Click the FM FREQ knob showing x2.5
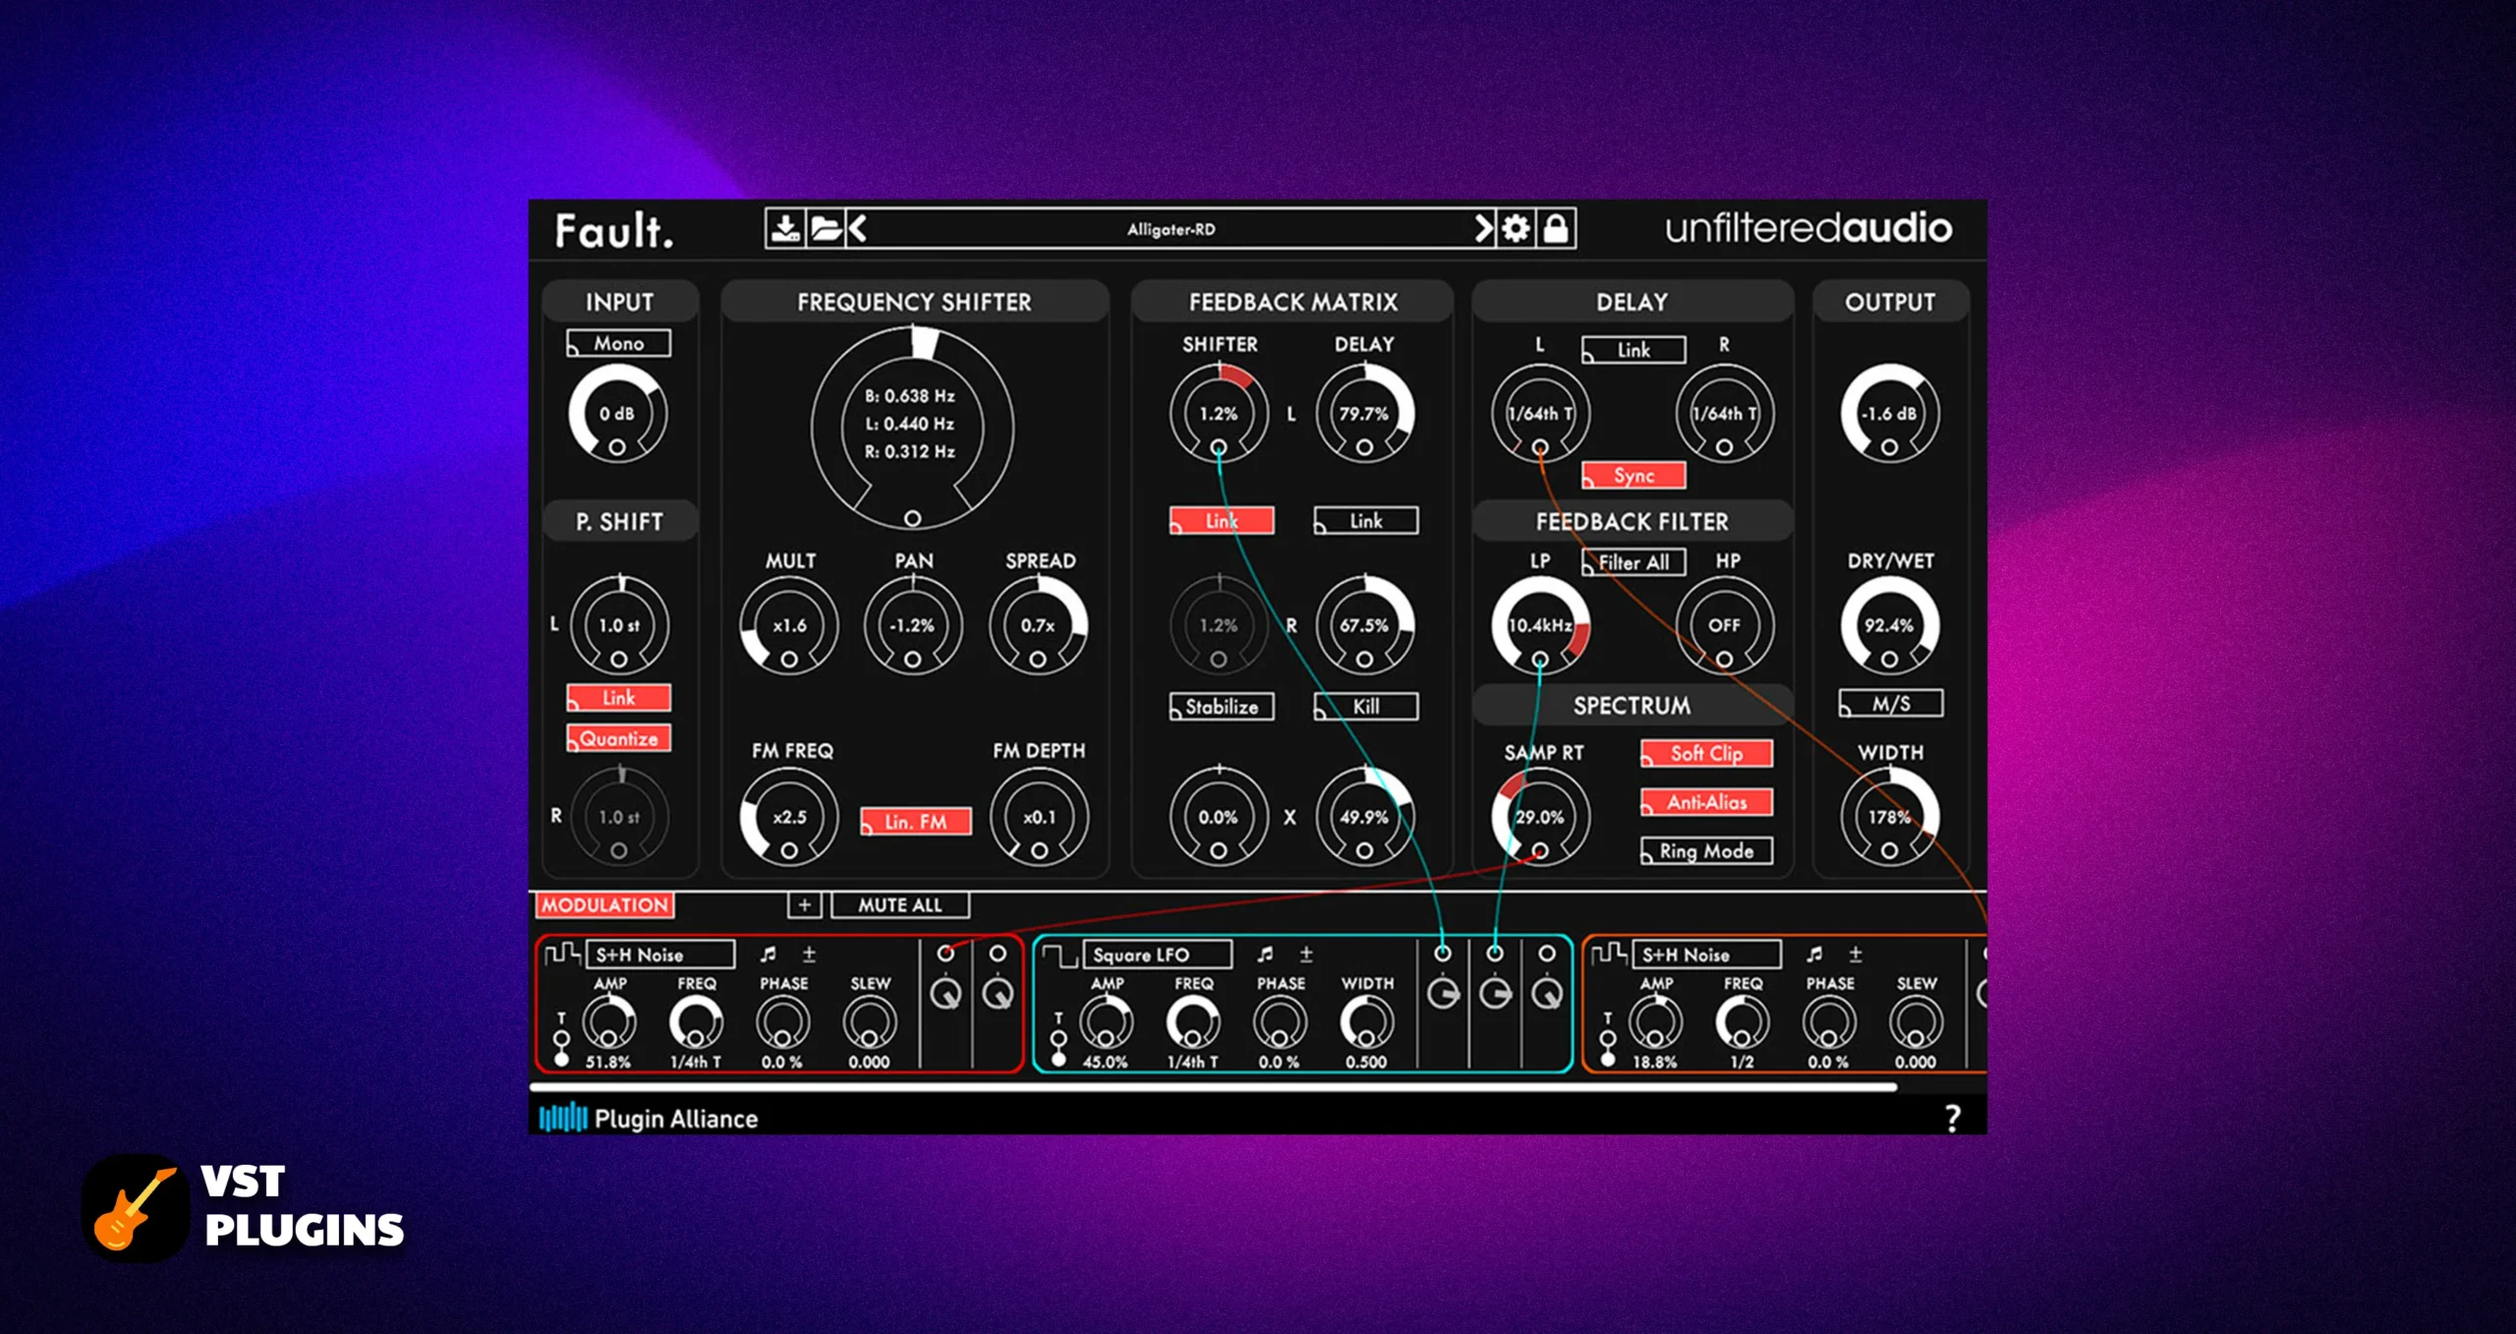Viewport: 2516px width, 1334px height. 789,817
